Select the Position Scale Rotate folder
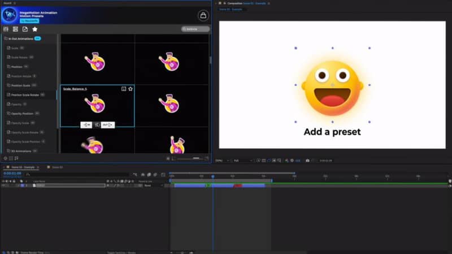Viewport: 452px width, 254px height. pyautogui.click(x=25, y=94)
